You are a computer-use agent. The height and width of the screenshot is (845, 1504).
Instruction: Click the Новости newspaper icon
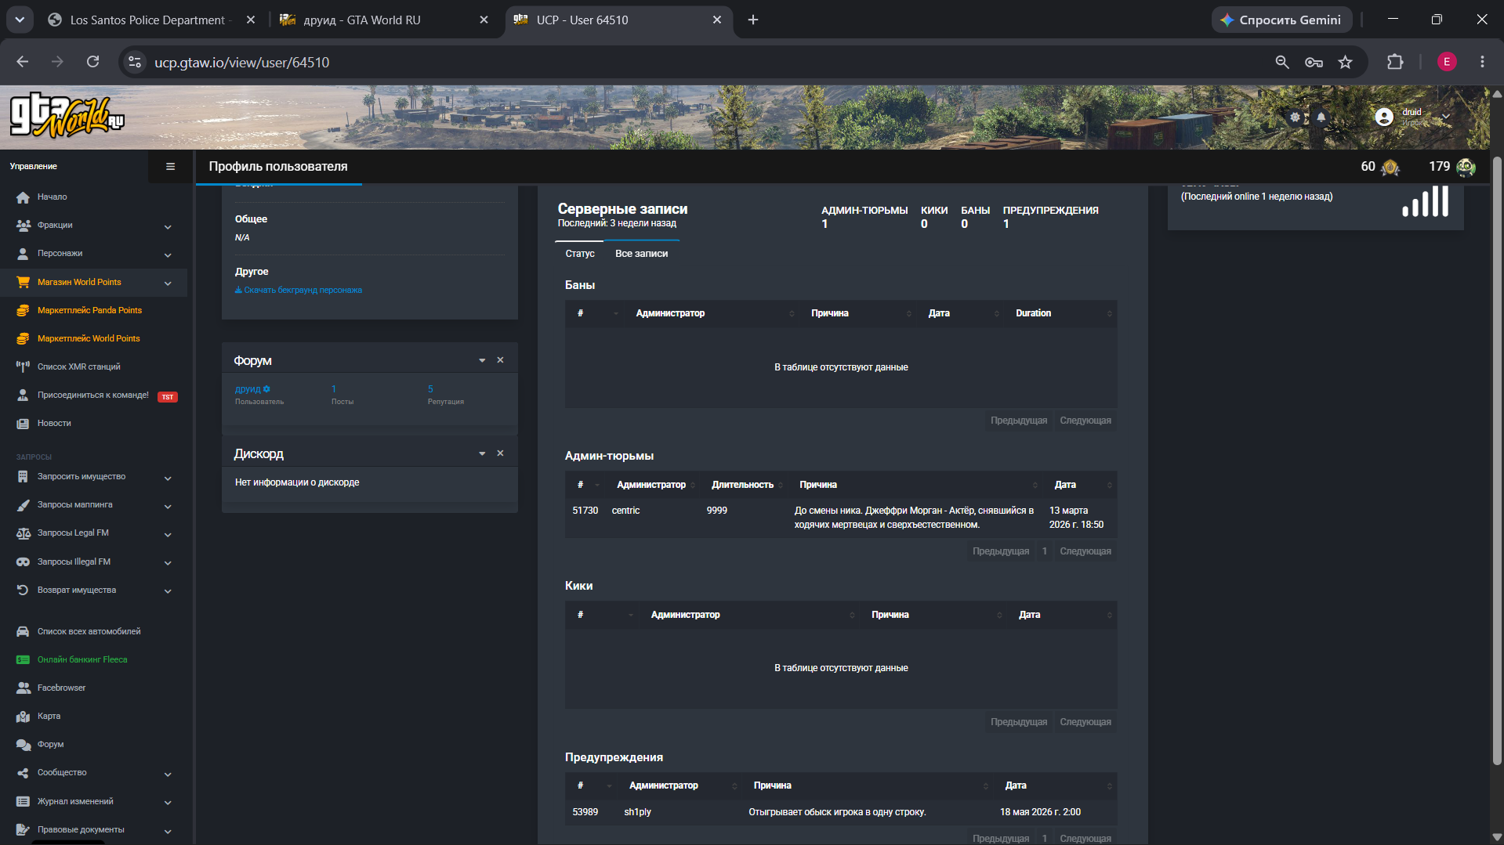click(x=23, y=424)
